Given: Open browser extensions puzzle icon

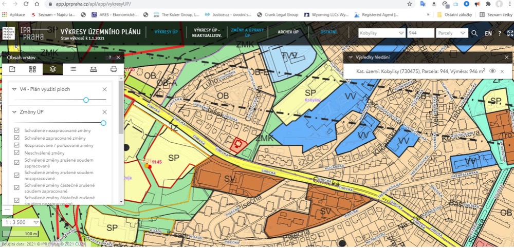Looking at the screenshot, I should click(x=488, y=4).
